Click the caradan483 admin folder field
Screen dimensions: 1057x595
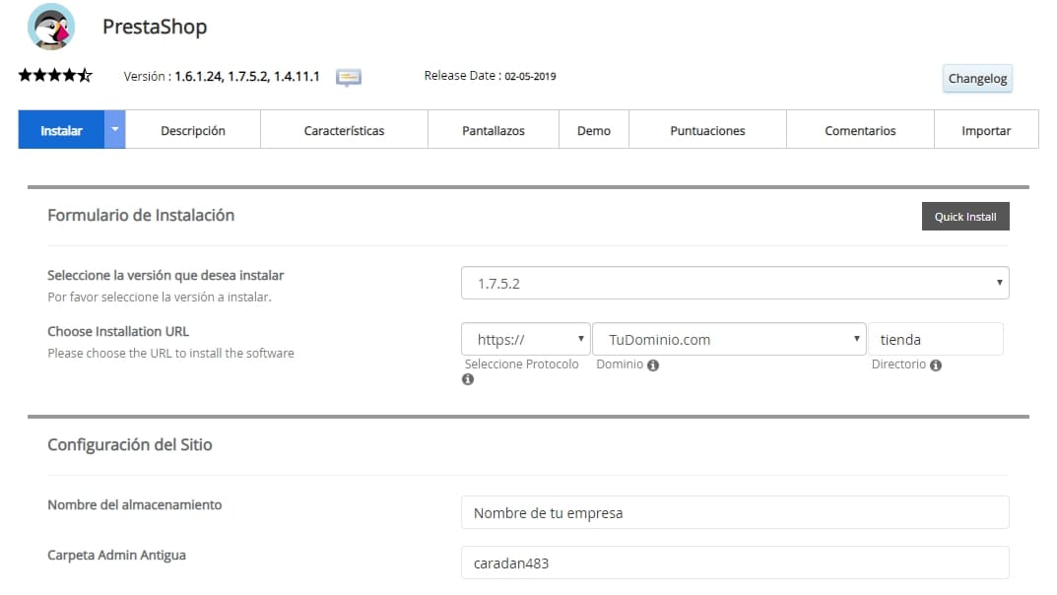(735, 562)
